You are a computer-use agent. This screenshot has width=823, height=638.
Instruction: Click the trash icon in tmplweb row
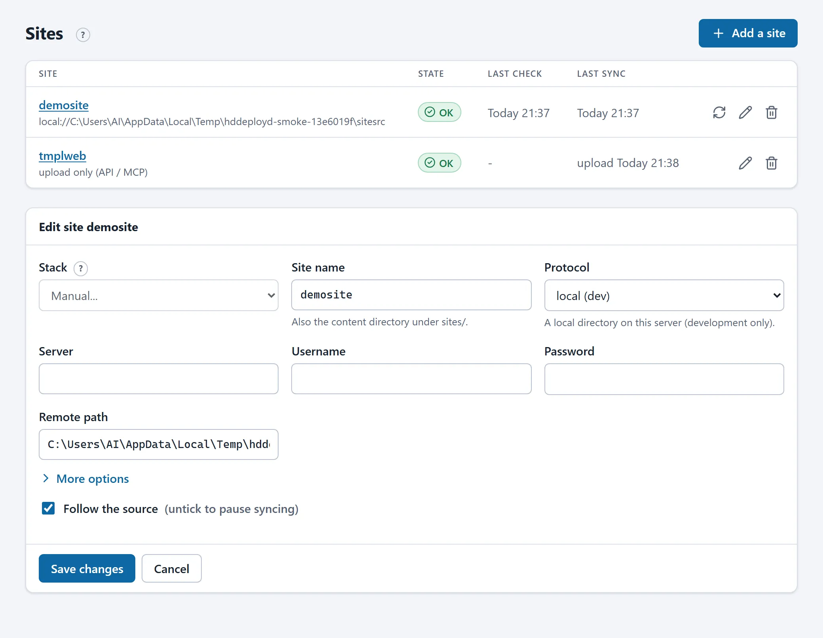(x=771, y=163)
